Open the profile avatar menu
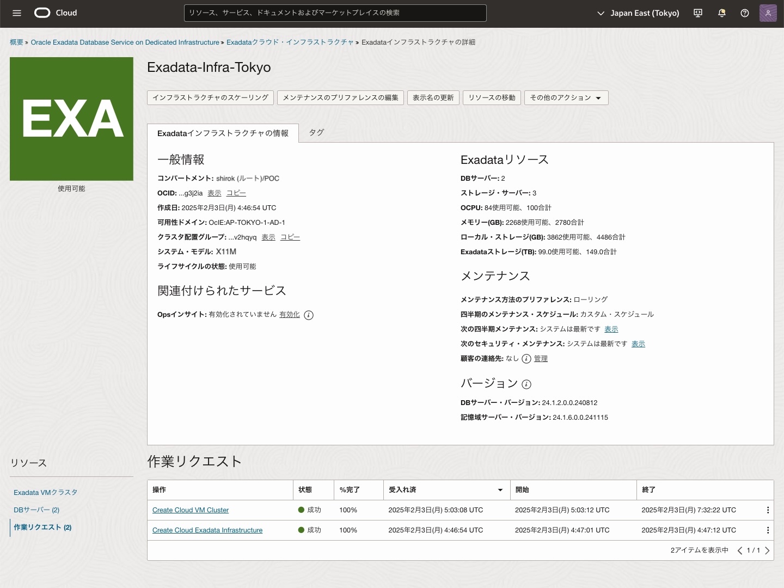This screenshot has width=784, height=588. pyautogui.click(x=768, y=13)
